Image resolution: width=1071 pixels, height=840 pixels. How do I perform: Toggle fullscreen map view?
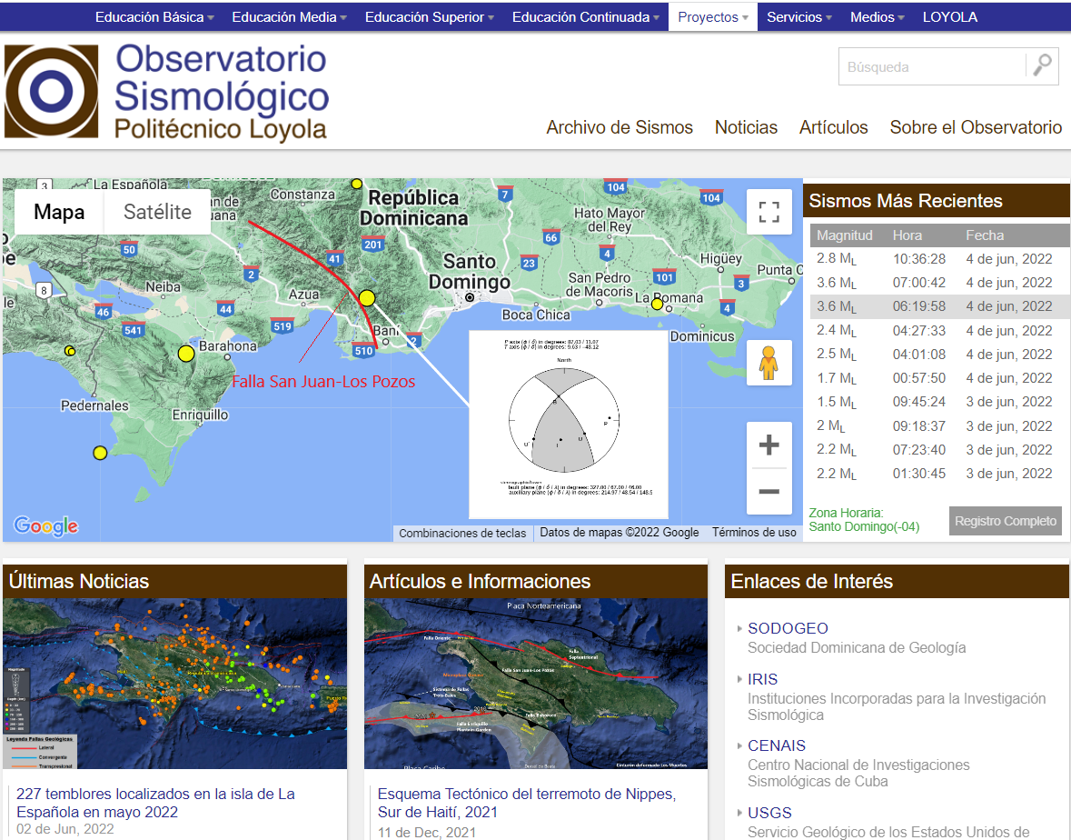pos(769,213)
